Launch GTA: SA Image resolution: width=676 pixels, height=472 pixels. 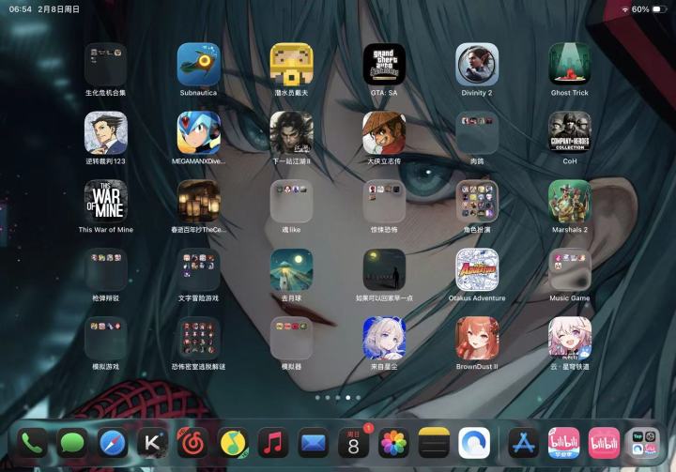tap(384, 64)
